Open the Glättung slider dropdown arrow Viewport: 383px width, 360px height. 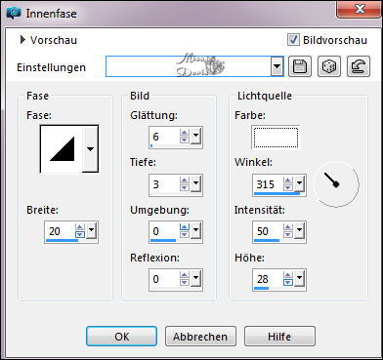(x=195, y=137)
